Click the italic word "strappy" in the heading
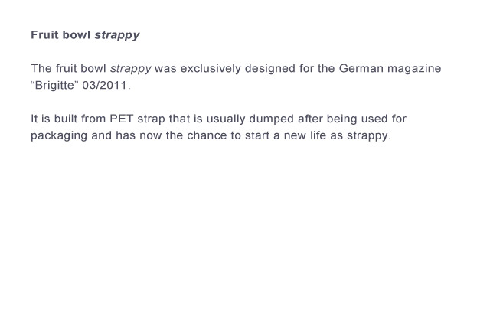 click(116, 35)
